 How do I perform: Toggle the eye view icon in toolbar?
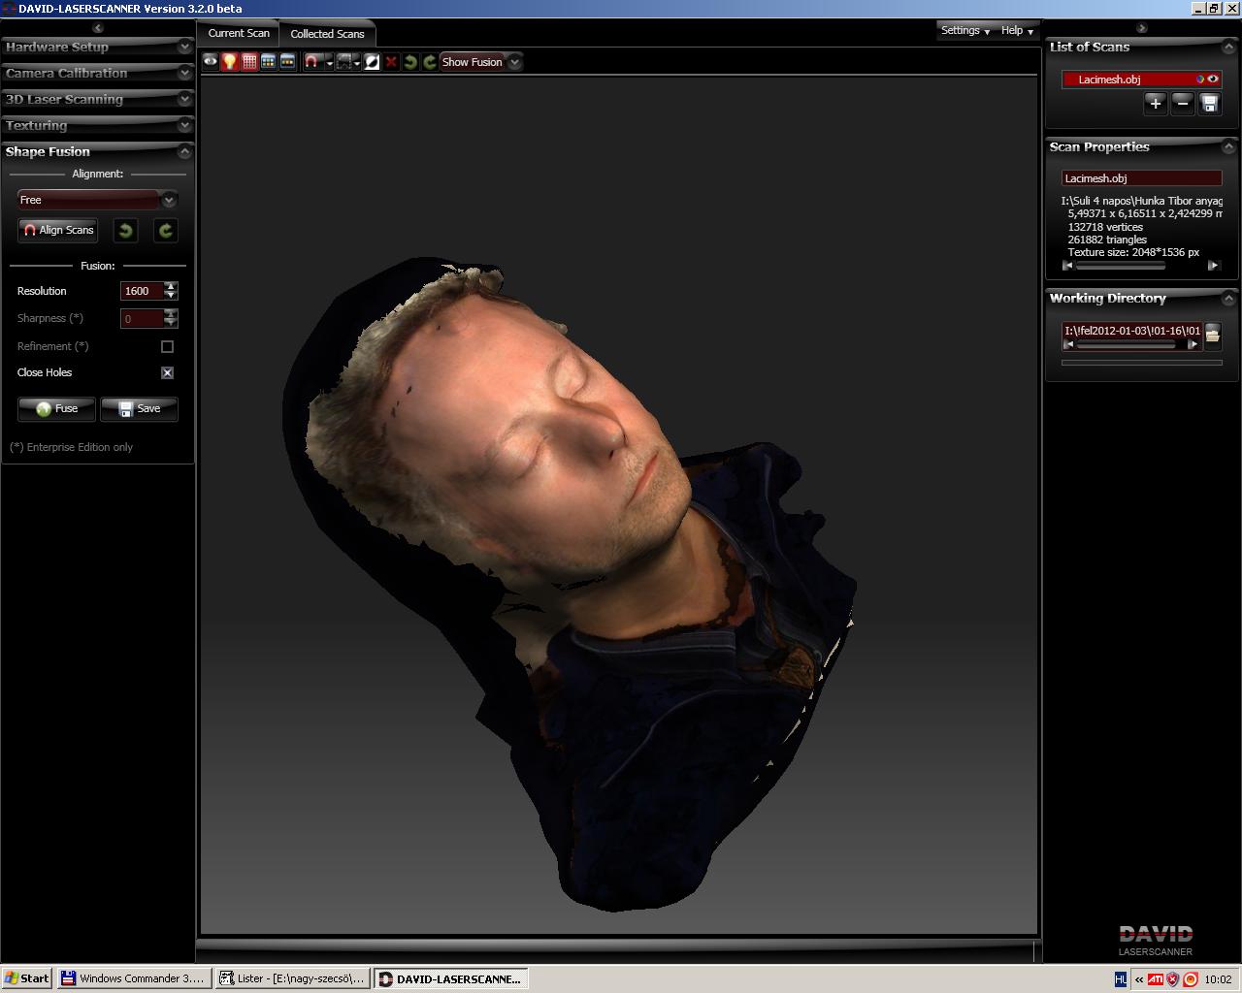pos(211,62)
